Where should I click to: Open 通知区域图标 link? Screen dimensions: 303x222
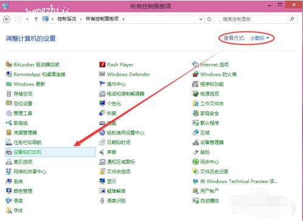pos(121,162)
